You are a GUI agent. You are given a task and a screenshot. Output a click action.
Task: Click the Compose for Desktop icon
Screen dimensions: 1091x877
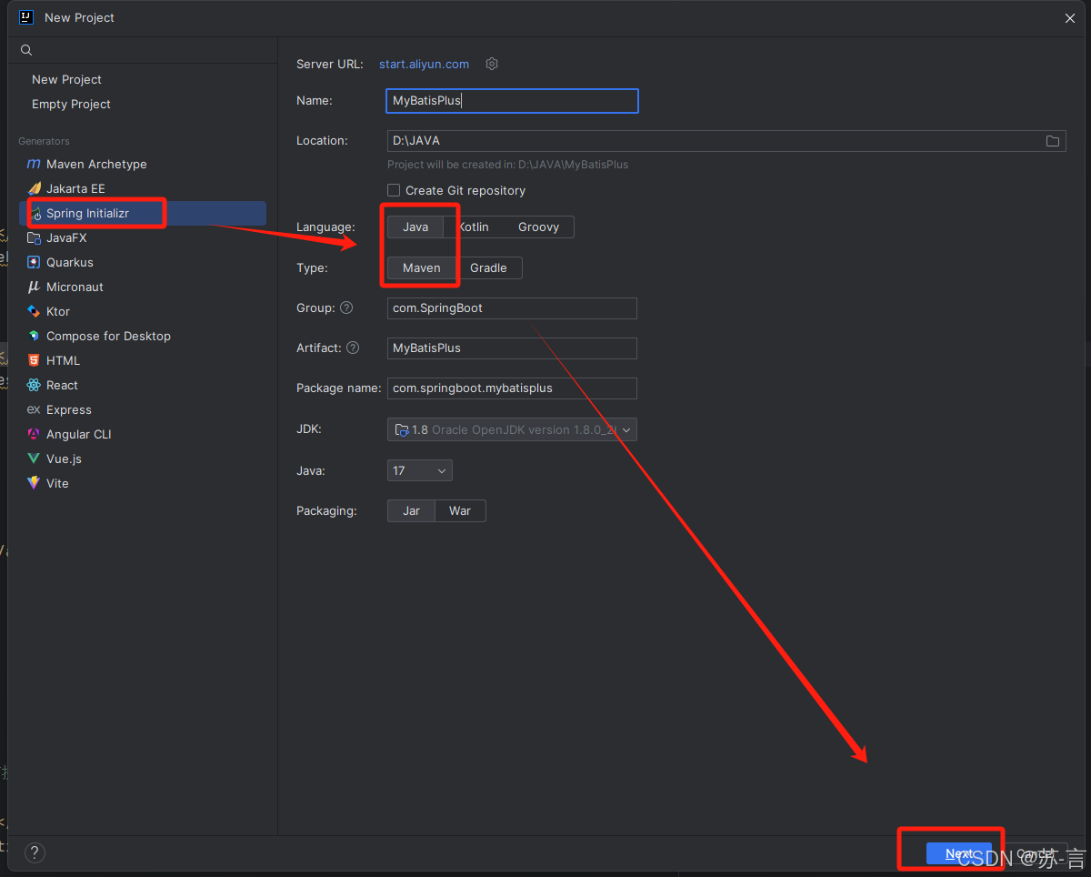[x=34, y=336]
